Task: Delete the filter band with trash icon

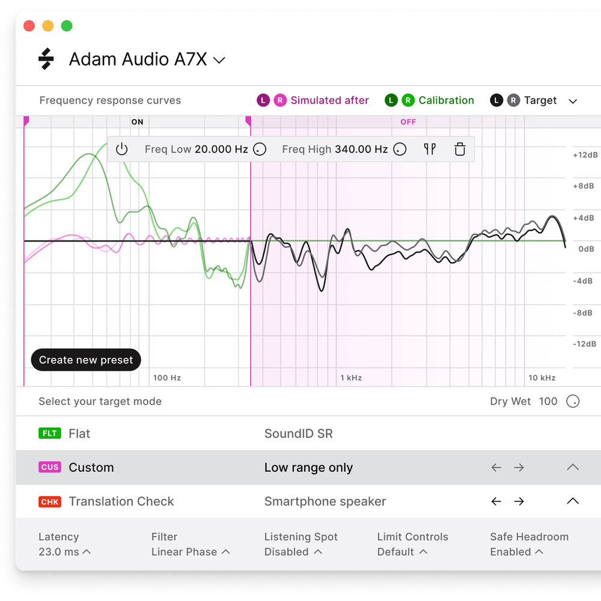Action: pyautogui.click(x=460, y=149)
